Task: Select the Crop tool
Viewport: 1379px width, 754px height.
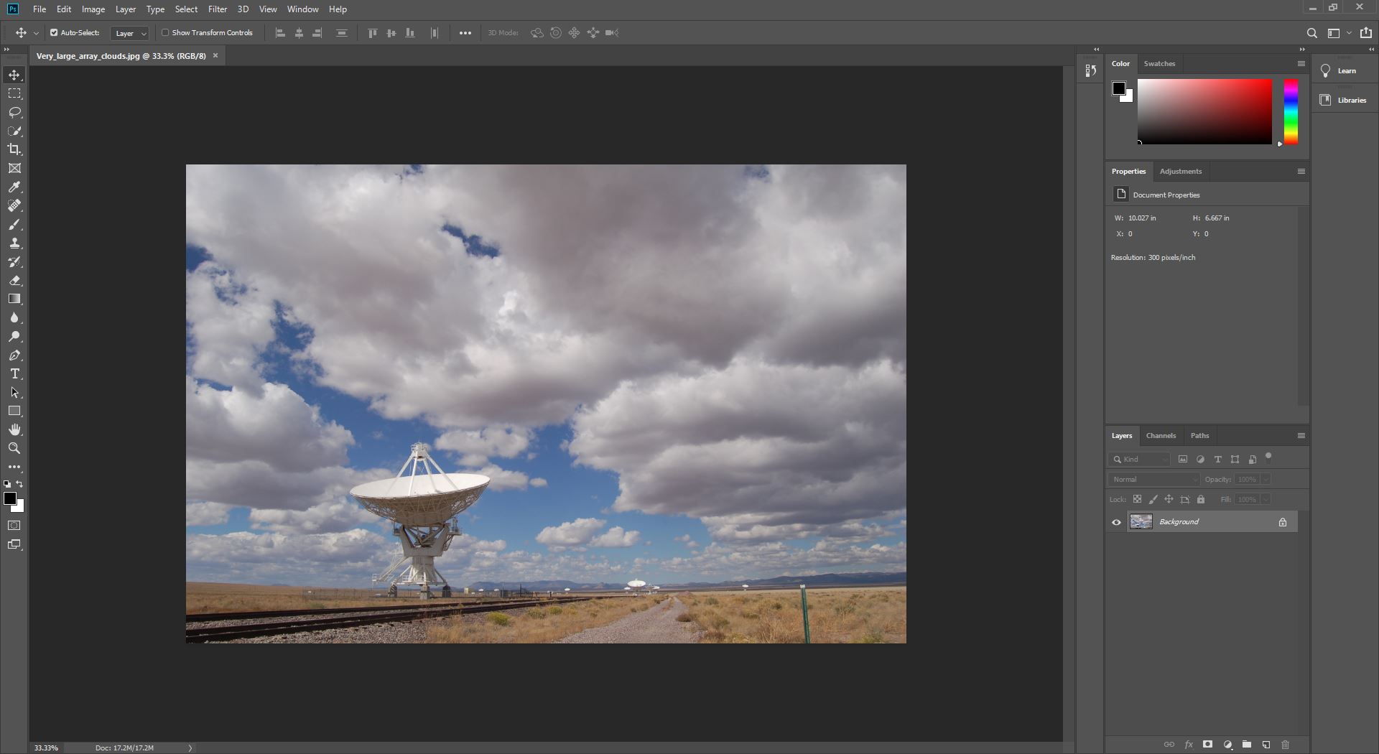Action: [x=14, y=150]
